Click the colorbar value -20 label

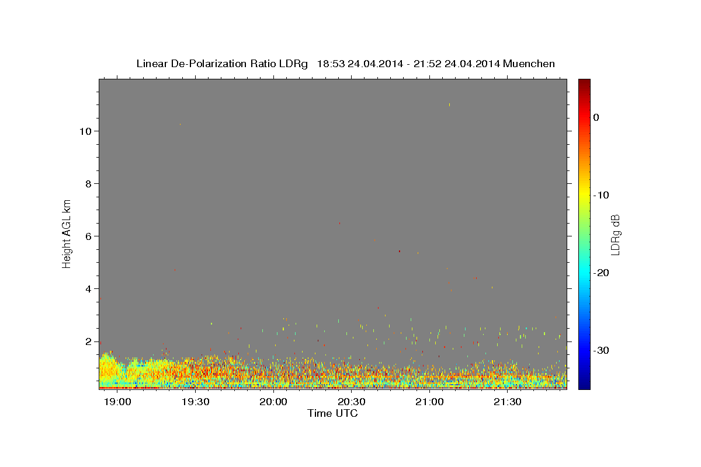click(x=602, y=273)
